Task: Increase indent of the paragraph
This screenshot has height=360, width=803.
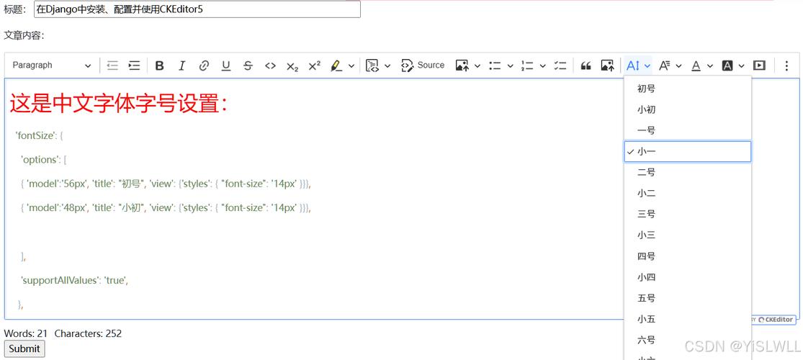Action: [134, 66]
